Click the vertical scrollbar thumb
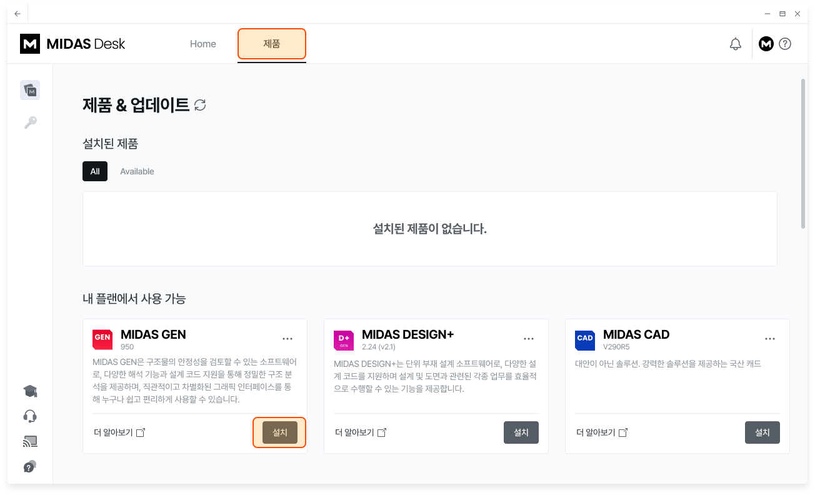 click(x=802, y=154)
